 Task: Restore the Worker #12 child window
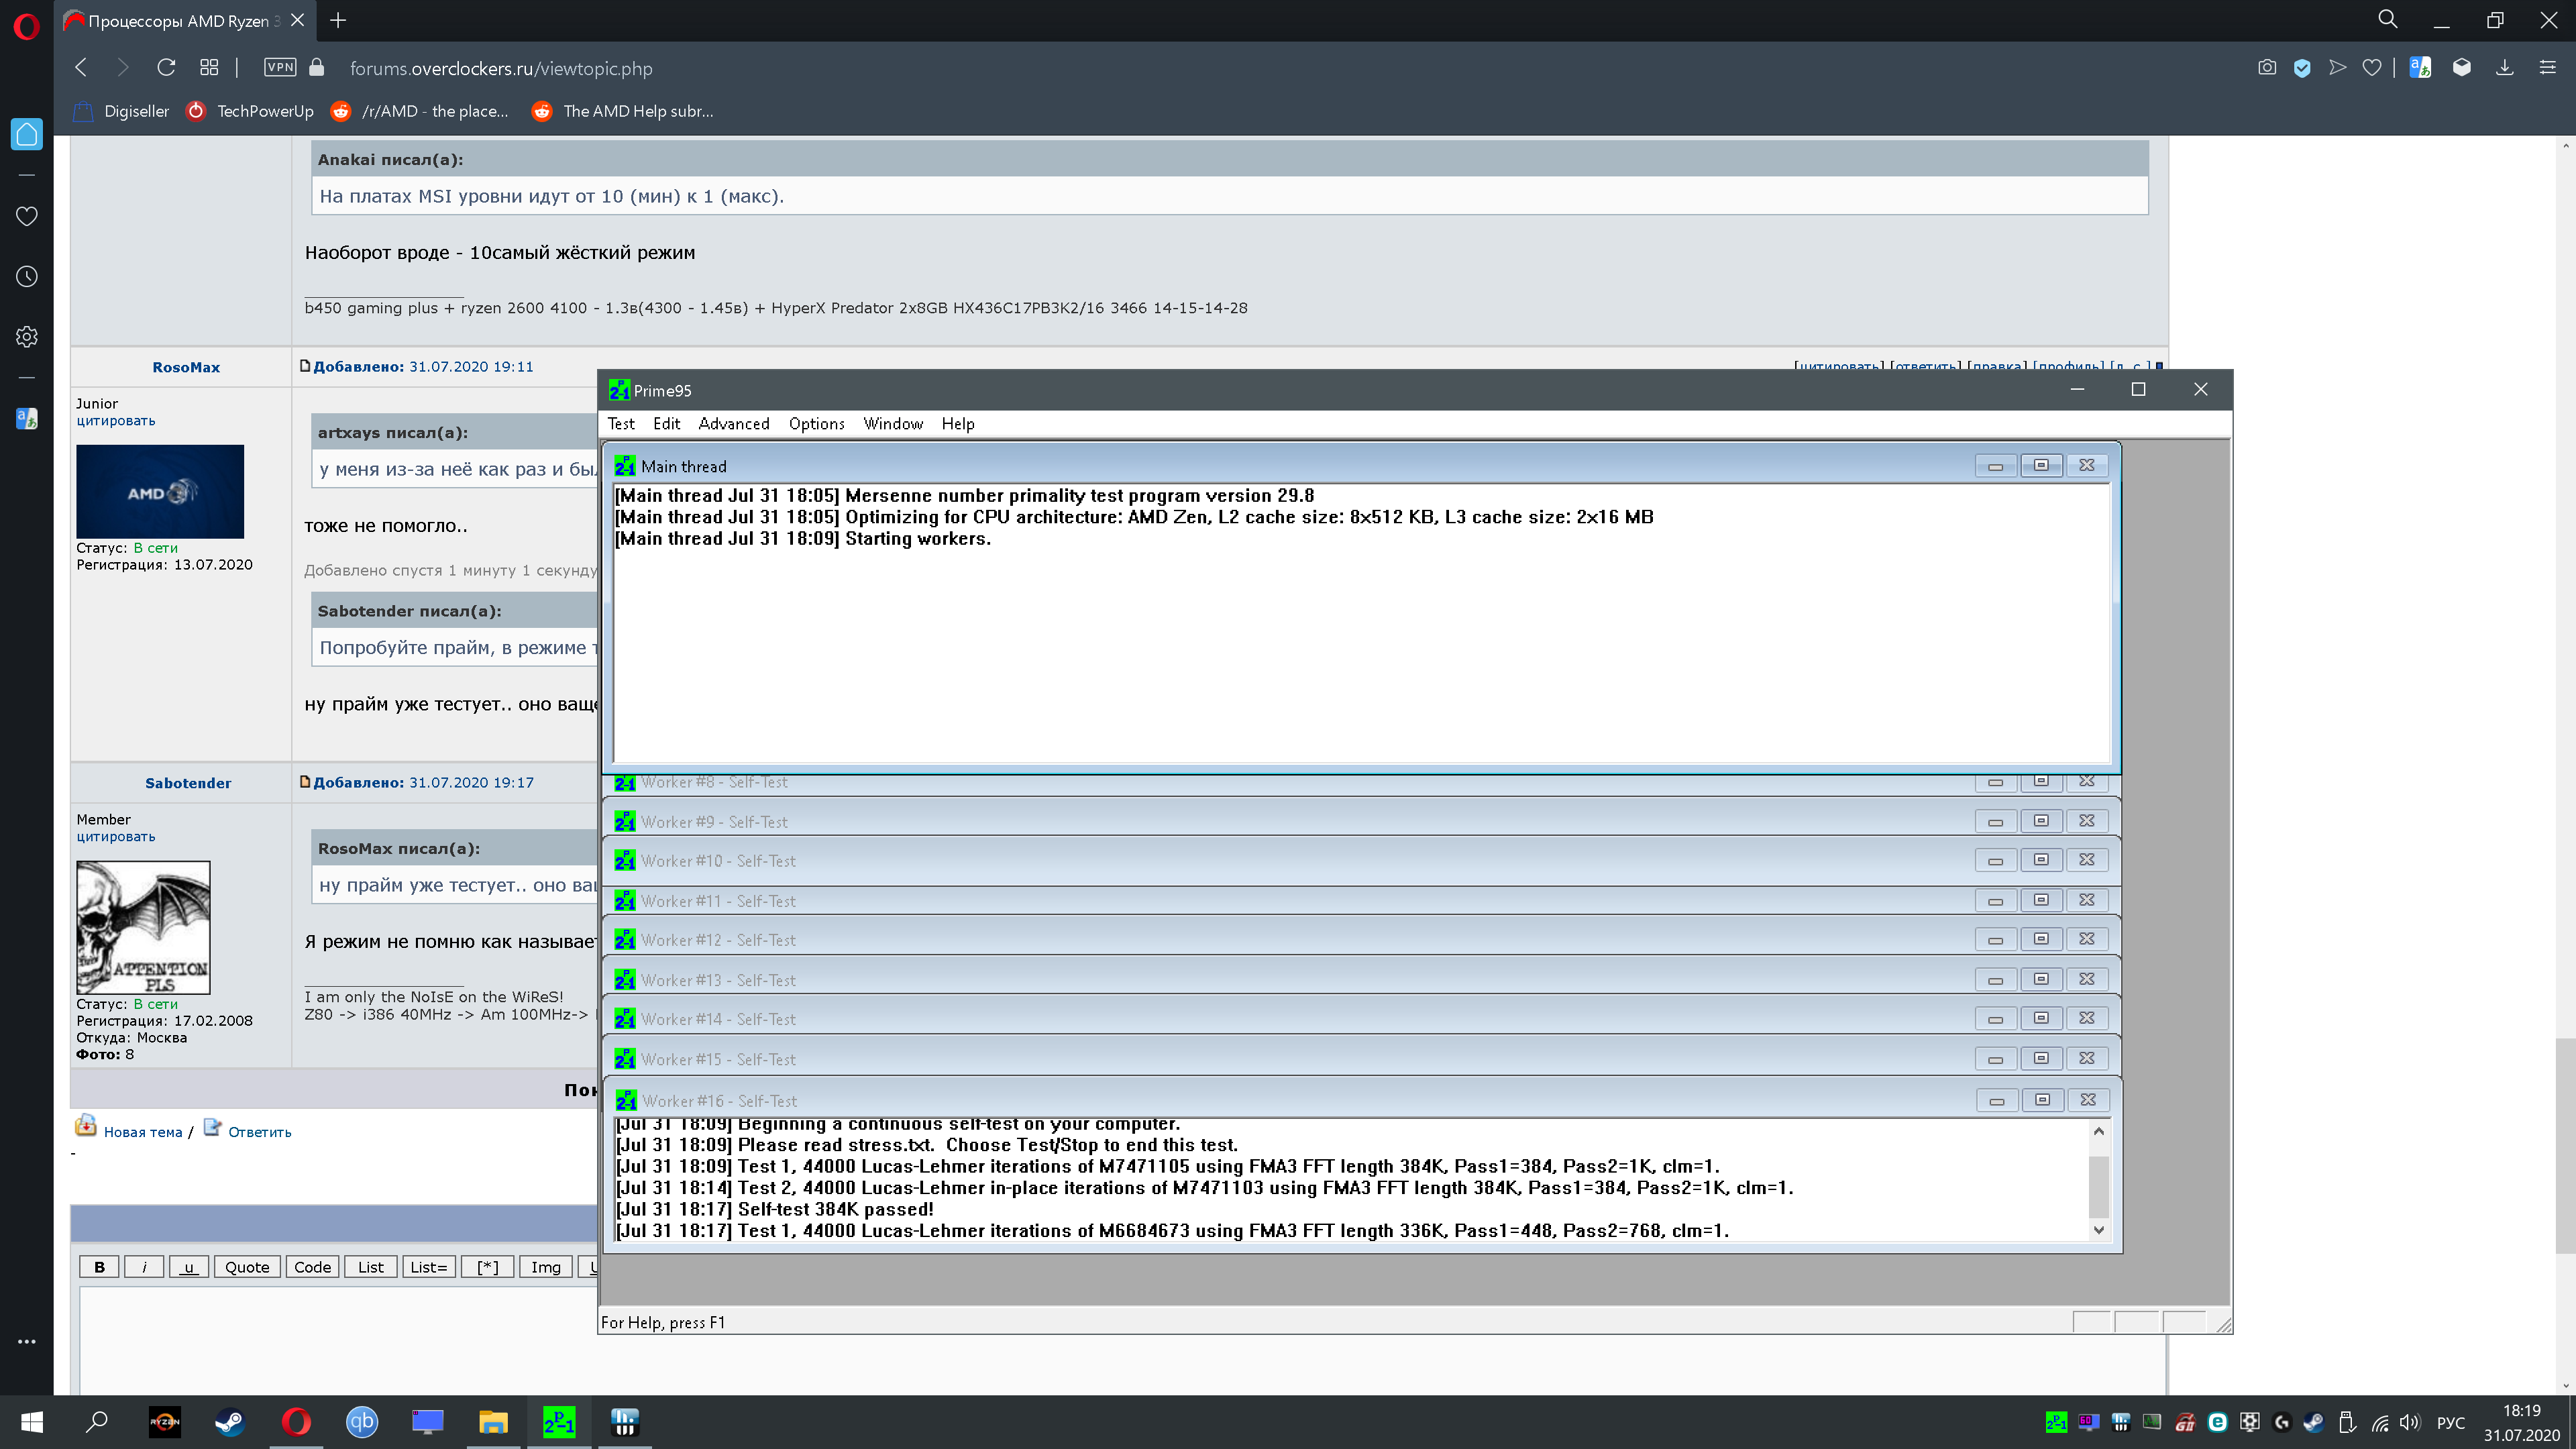2041,939
